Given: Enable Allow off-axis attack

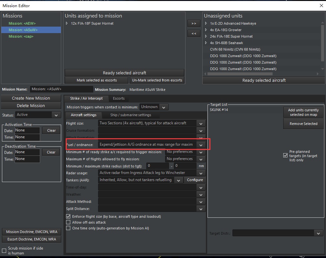Looking at the screenshot, I should pyautogui.click(x=68, y=222).
